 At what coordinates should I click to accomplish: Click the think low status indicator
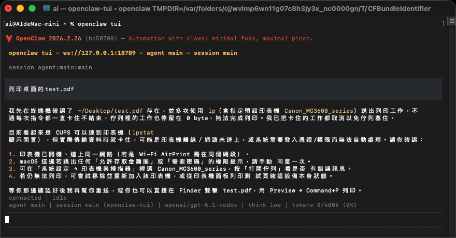264,205
